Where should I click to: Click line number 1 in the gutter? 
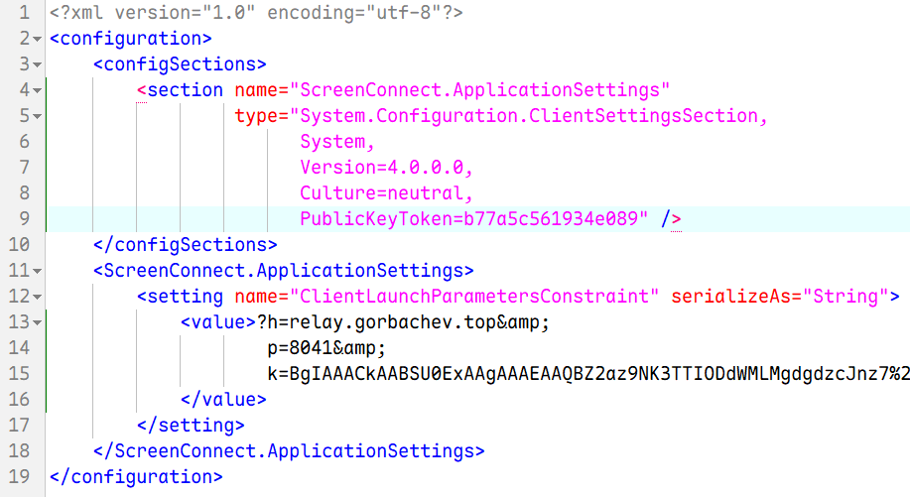click(x=25, y=14)
